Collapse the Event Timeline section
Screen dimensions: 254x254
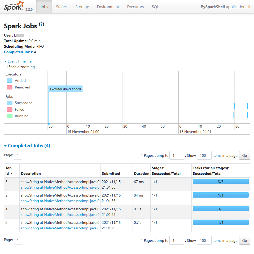[x=17, y=61]
